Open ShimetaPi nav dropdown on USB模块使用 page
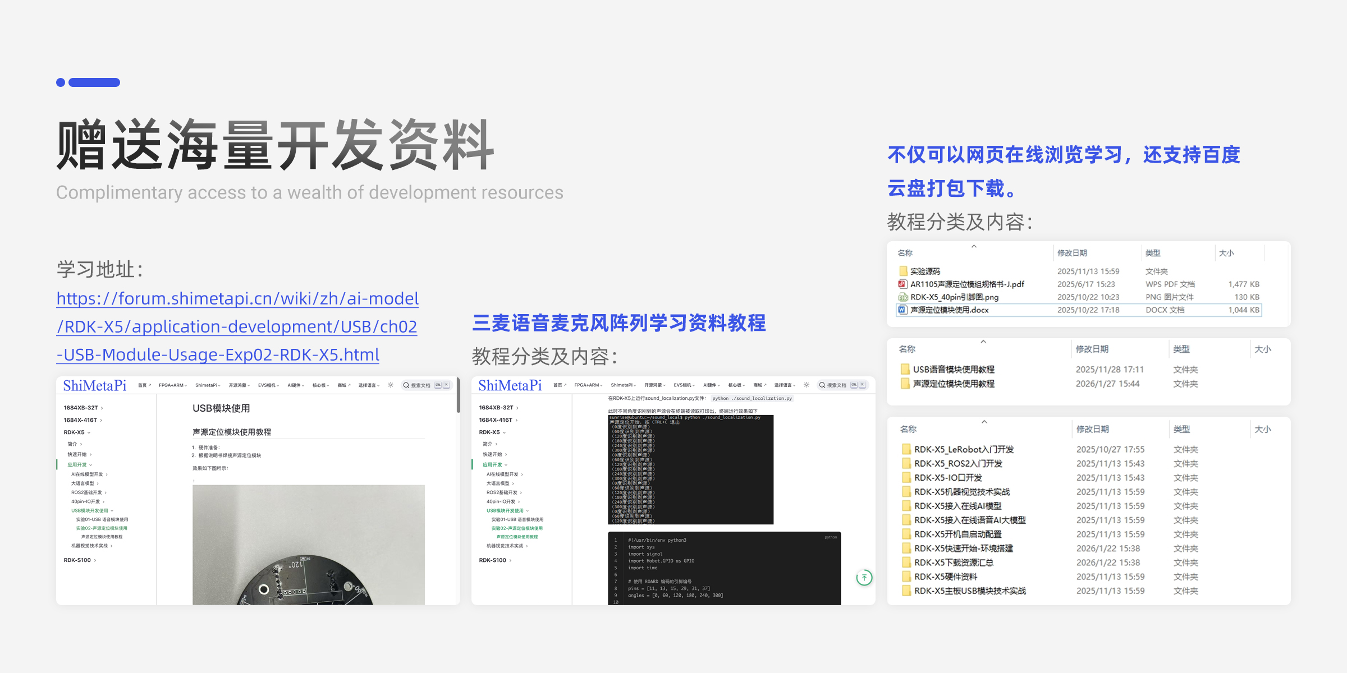Image resolution: width=1347 pixels, height=673 pixels. 208,385
